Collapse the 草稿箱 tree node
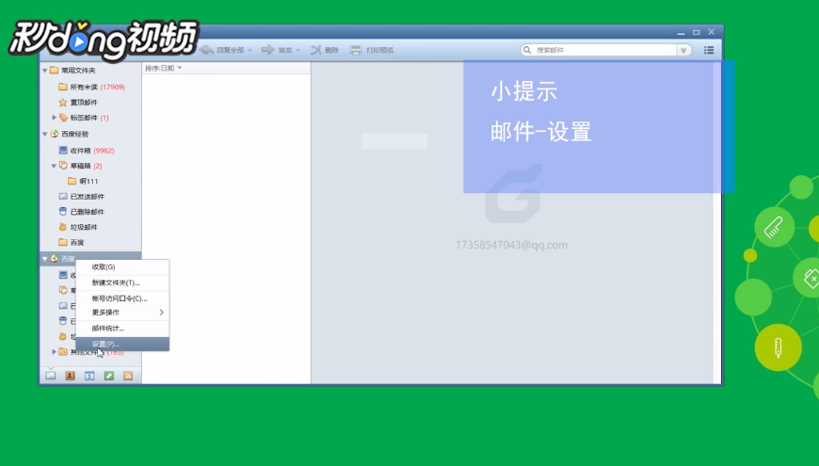 point(54,166)
